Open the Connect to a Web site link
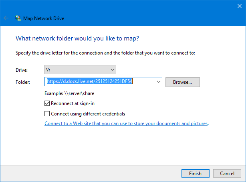Image resolution: width=246 pixels, height=182 pixels. 126,123
